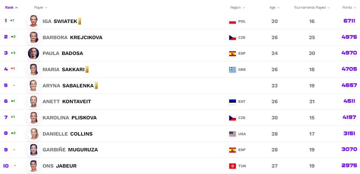Click the Estonia flag icon
The image size is (360, 174).
[232, 102]
